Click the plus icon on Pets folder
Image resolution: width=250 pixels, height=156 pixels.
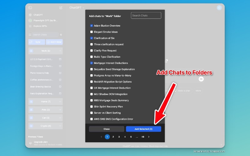tap(31, 110)
